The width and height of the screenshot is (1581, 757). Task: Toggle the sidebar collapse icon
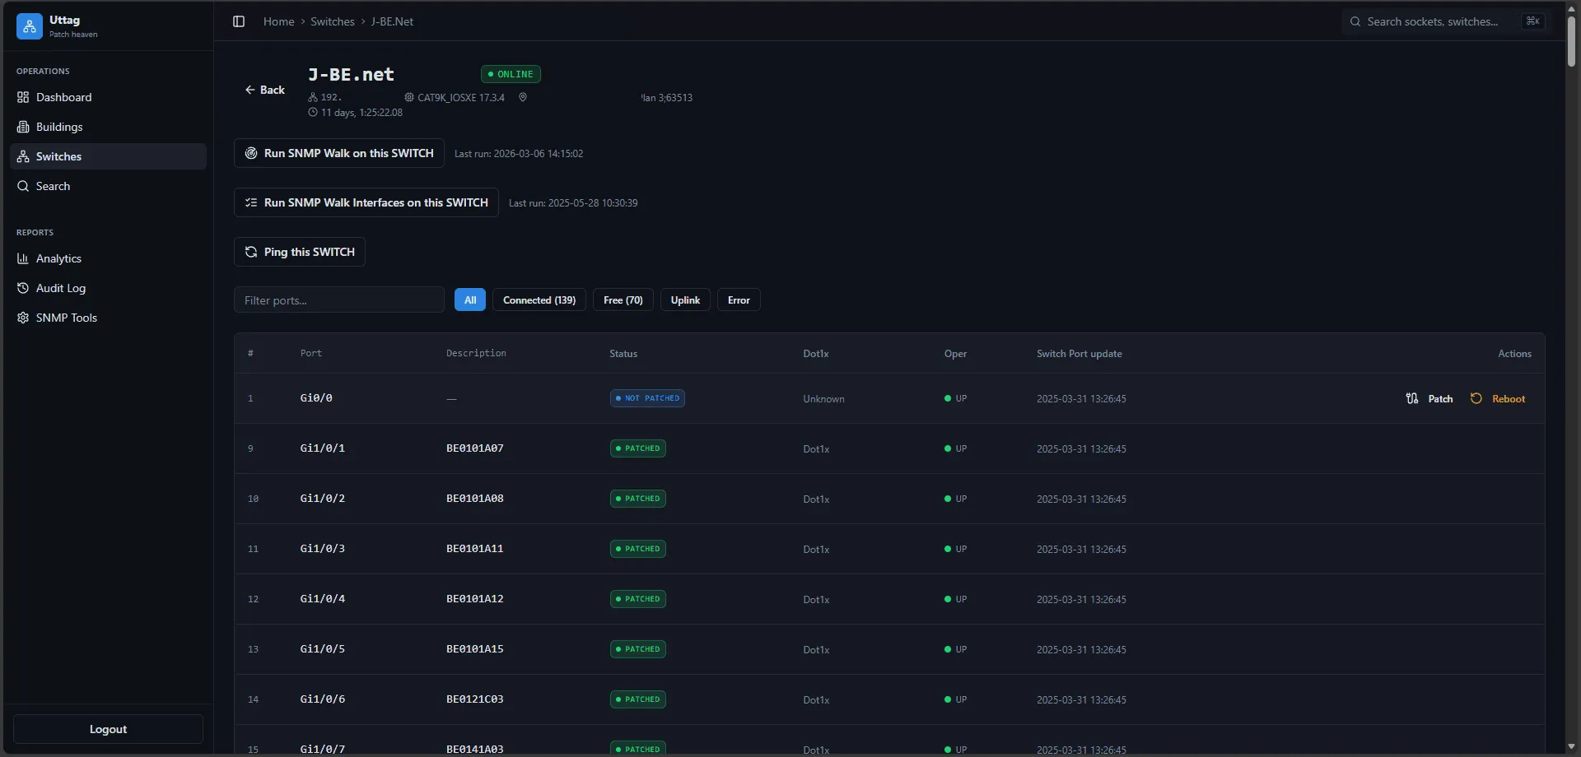[x=239, y=21]
